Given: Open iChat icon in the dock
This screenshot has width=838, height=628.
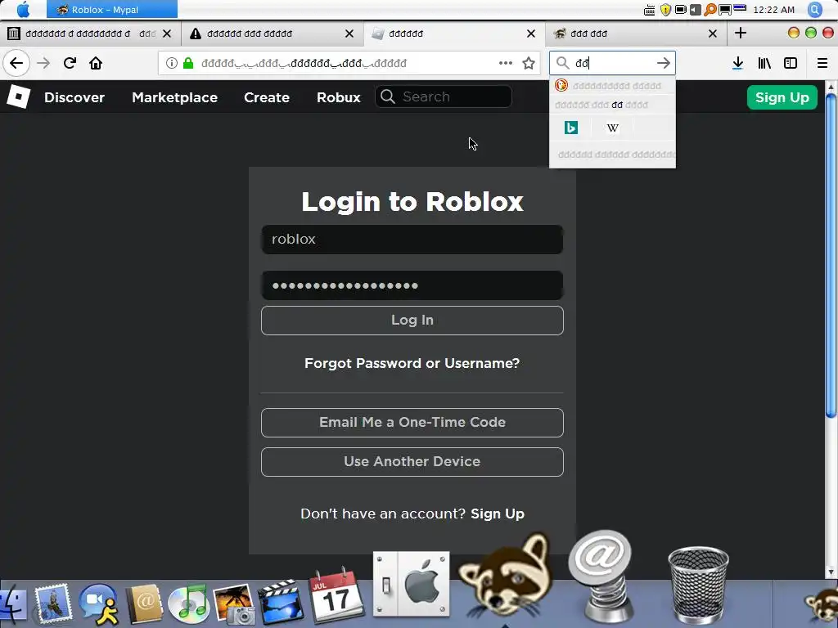Looking at the screenshot, I should (x=99, y=604).
